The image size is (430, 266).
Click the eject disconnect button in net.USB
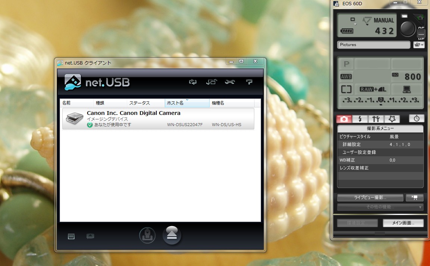click(172, 235)
